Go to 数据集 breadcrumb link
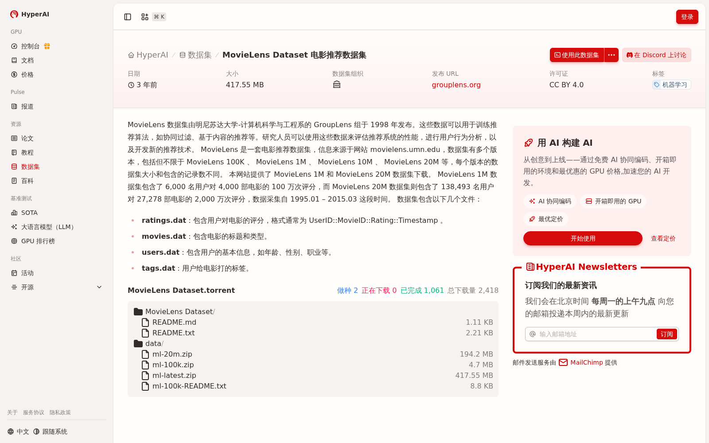The width and height of the screenshot is (709, 443). click(195, 55)
